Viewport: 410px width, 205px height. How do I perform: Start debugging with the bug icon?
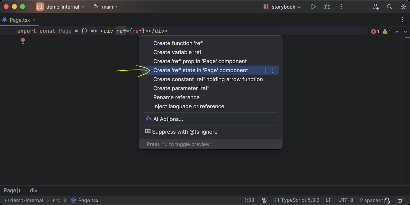tap(327, 7)
